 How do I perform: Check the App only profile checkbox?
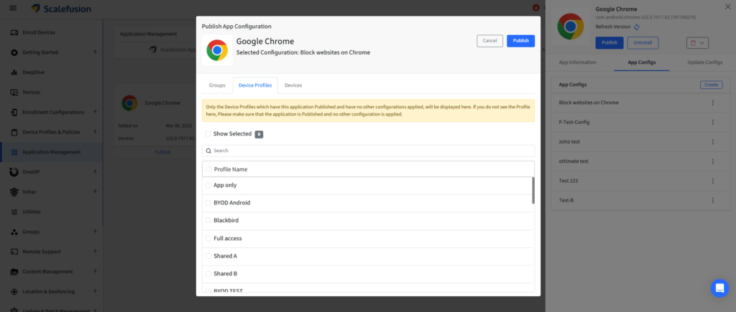coord(208,185)
